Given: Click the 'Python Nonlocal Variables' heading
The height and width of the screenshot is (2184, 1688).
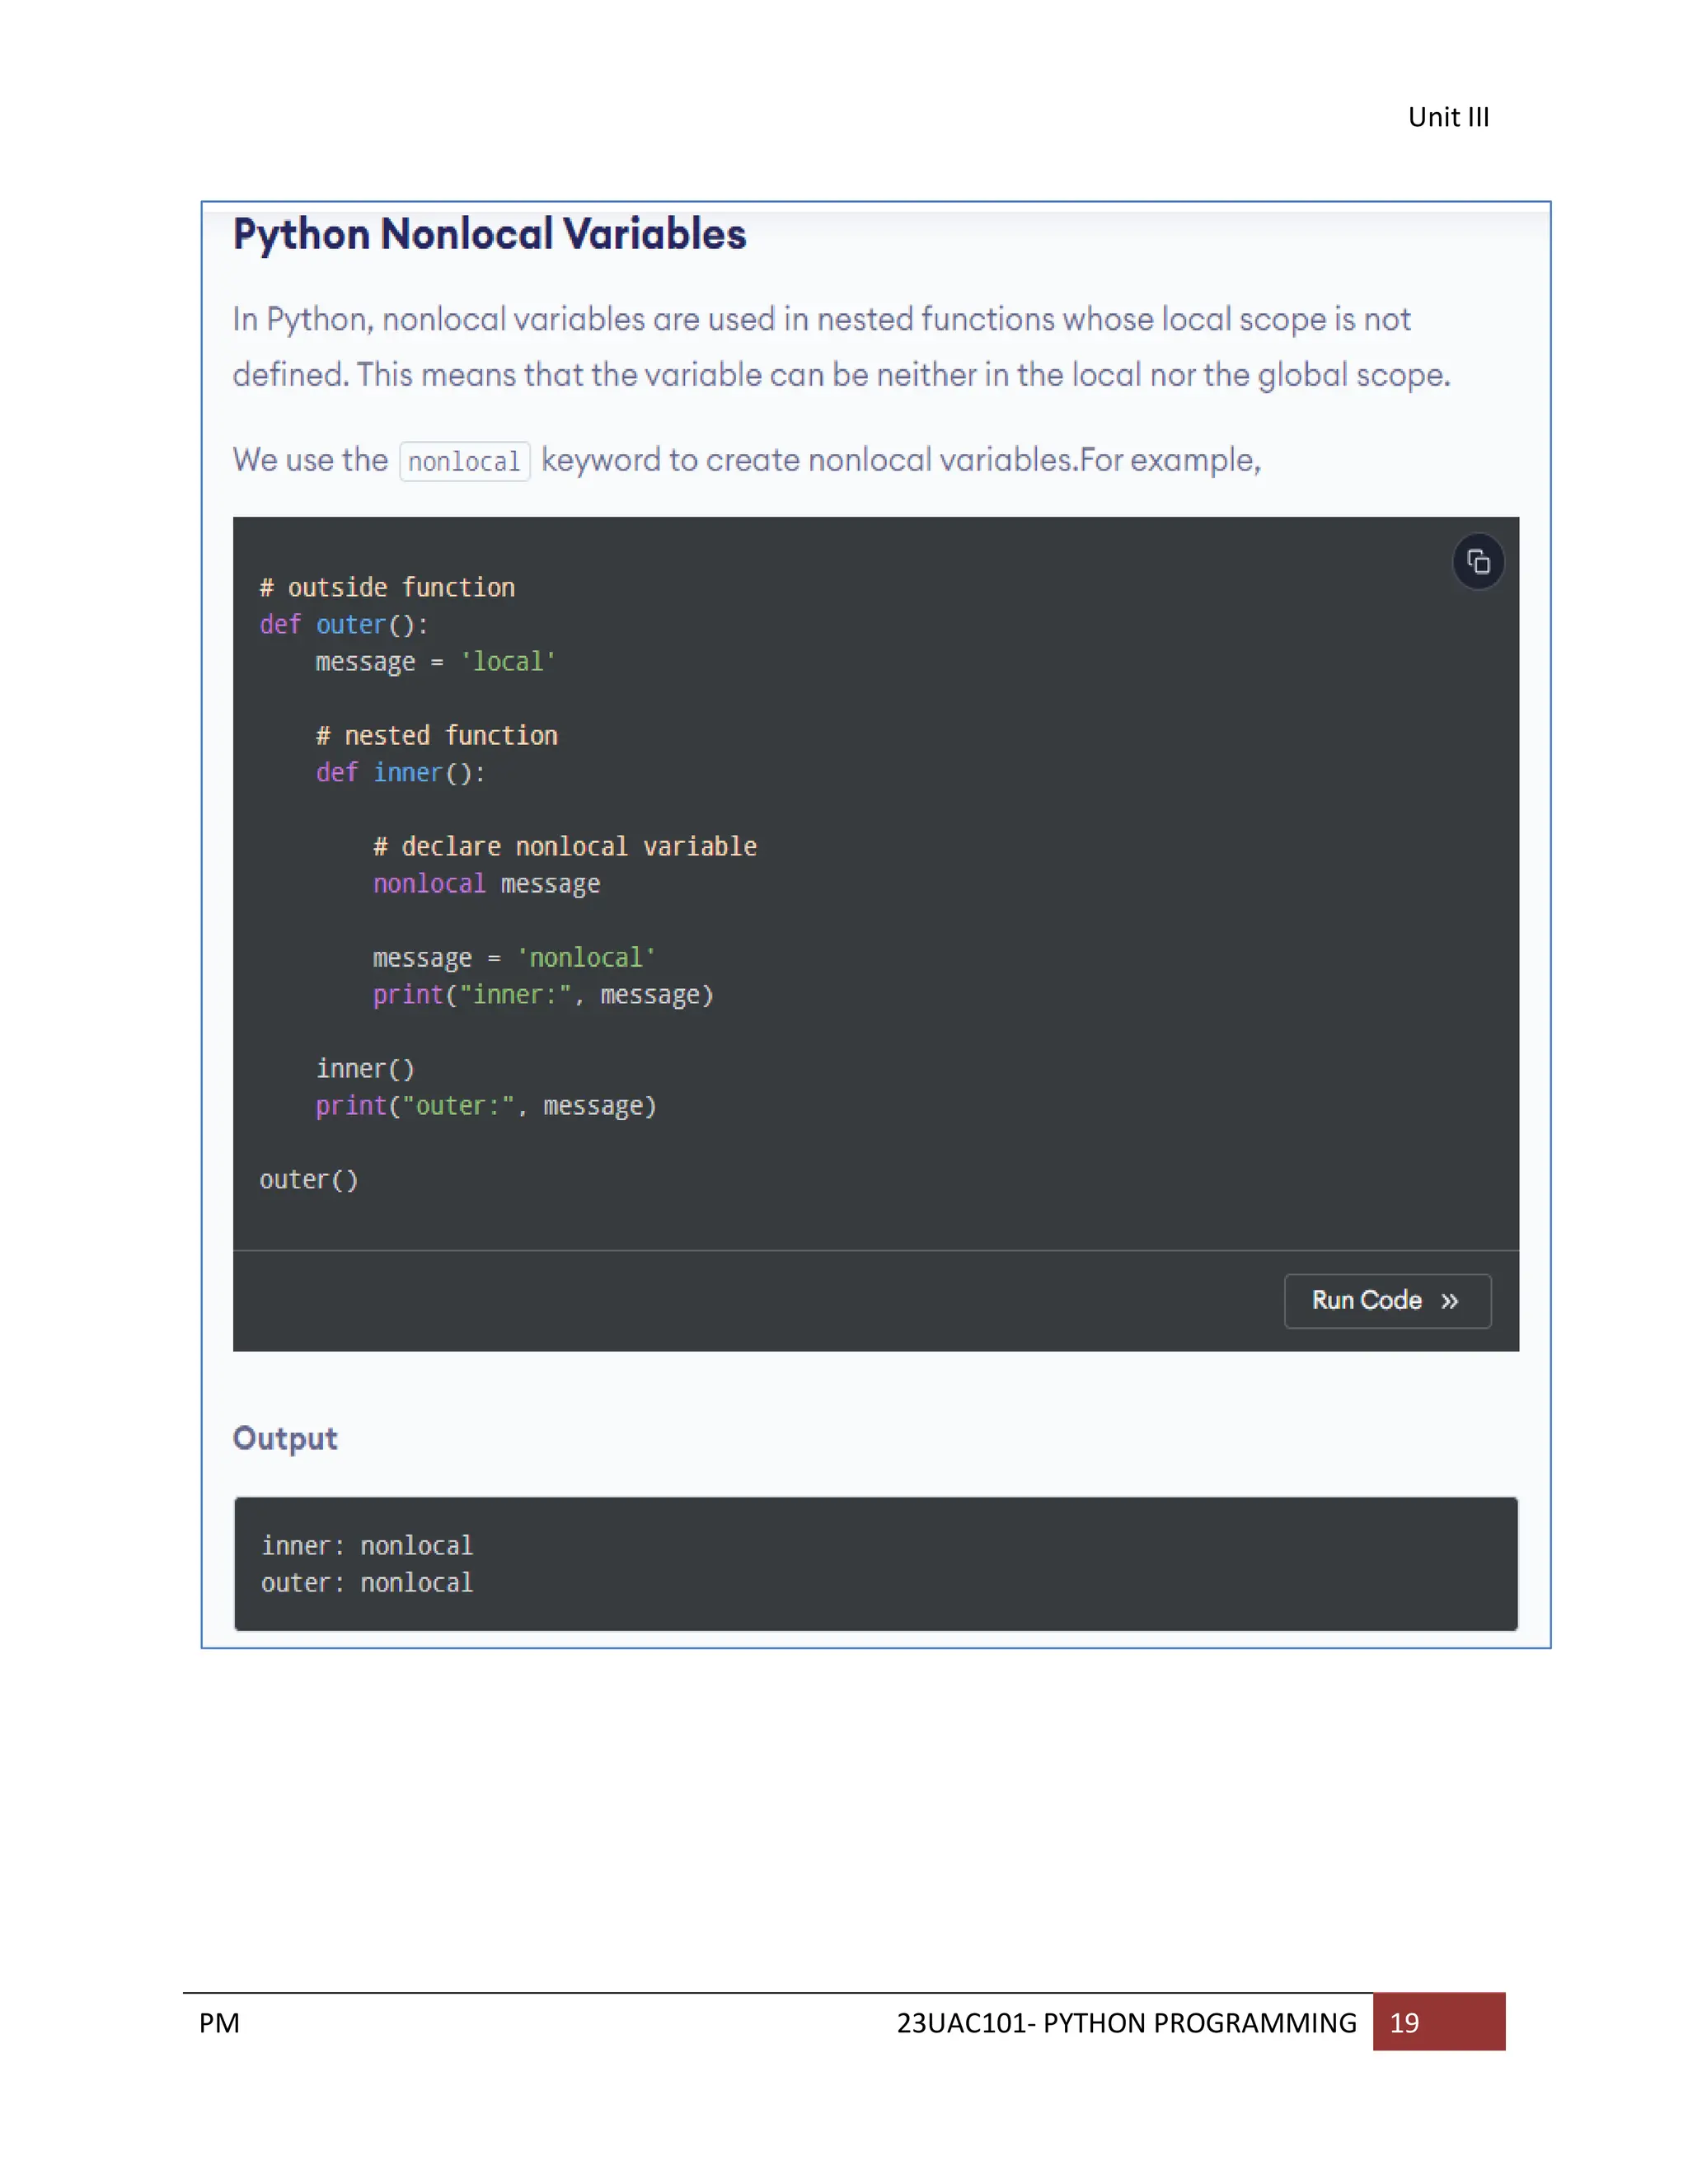Looking at the screenshot, I should [x=489, y=234].
